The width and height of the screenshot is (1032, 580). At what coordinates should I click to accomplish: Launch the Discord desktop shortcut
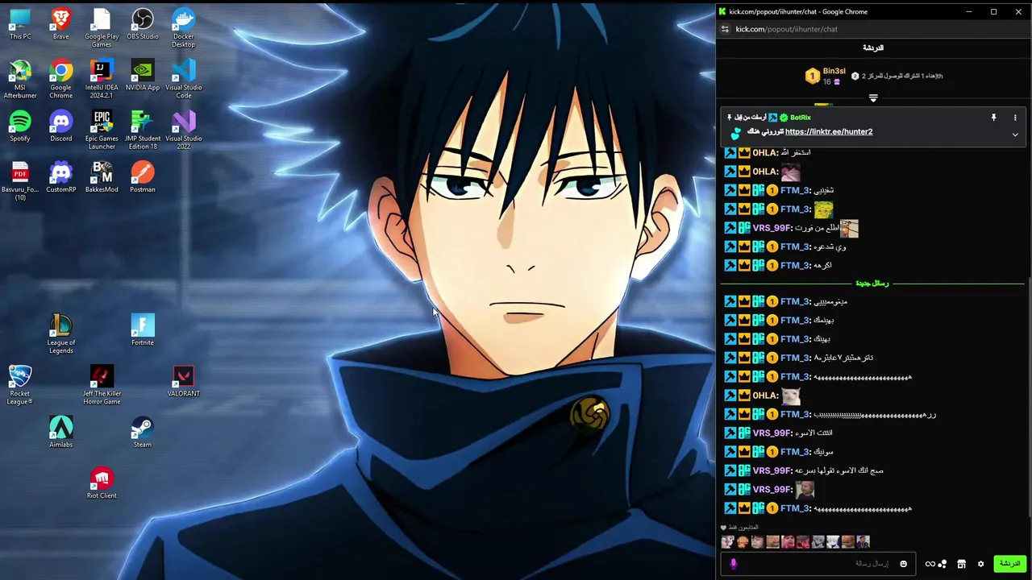click(x=60, y=126)
